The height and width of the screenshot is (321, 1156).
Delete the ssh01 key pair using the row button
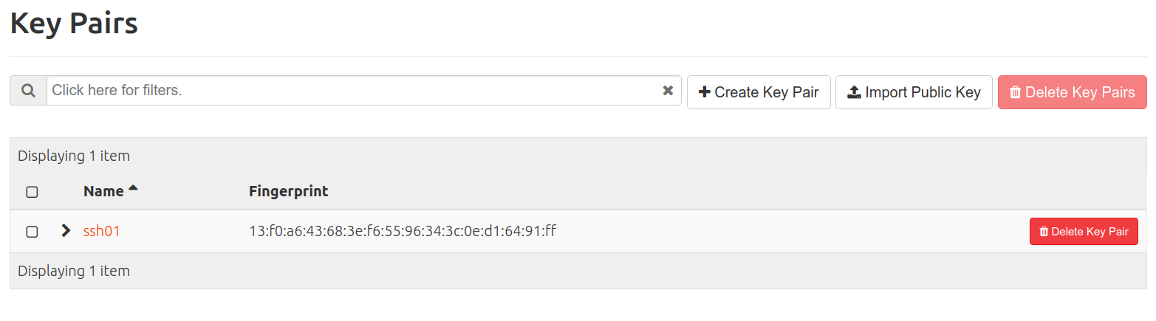coord(1084,232)
